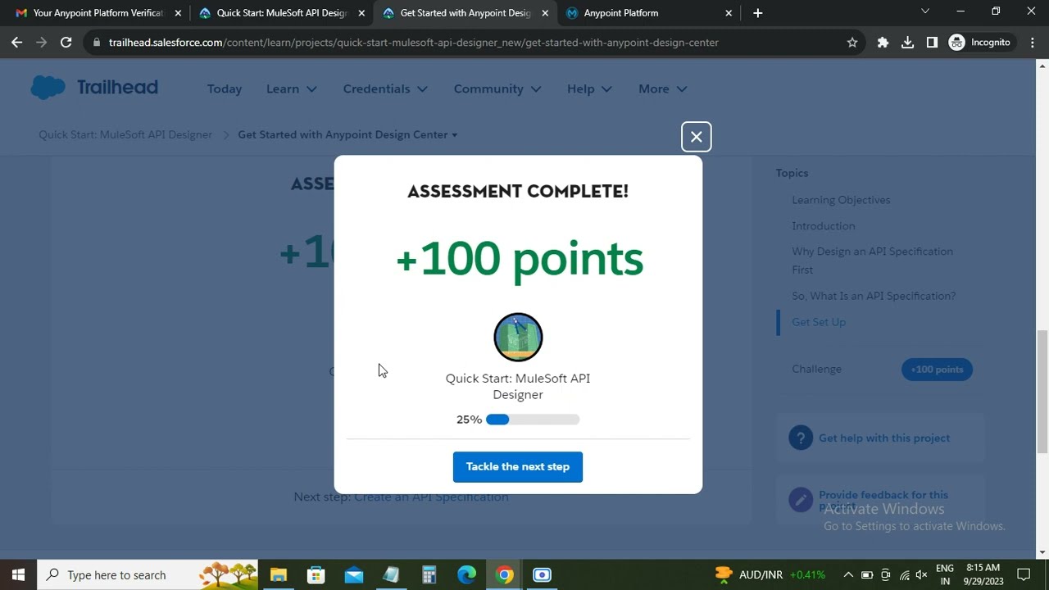Open the screen recorder taskbar icon
The height and width of the screenshot is (590, 1049).
pos(543,574)
